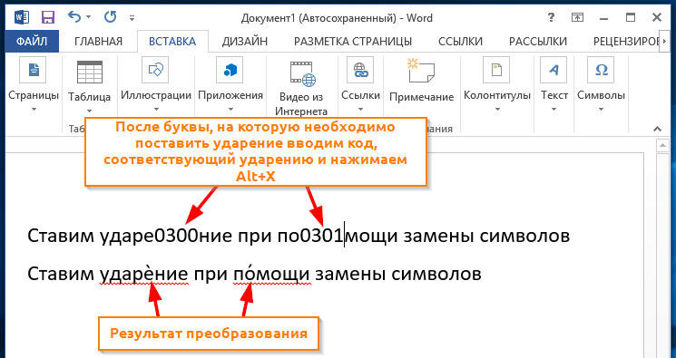The image size is (676, 358).
Task: Expand the Ссылки dropdown arrow
Action: click(360, 110)
